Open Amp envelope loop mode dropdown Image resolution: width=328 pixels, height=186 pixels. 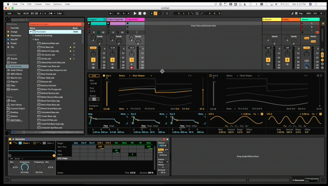tap(124, 114)
